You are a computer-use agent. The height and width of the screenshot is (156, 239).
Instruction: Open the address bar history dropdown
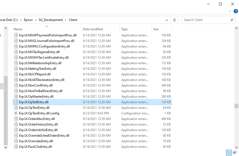click(x=167, y=20)
